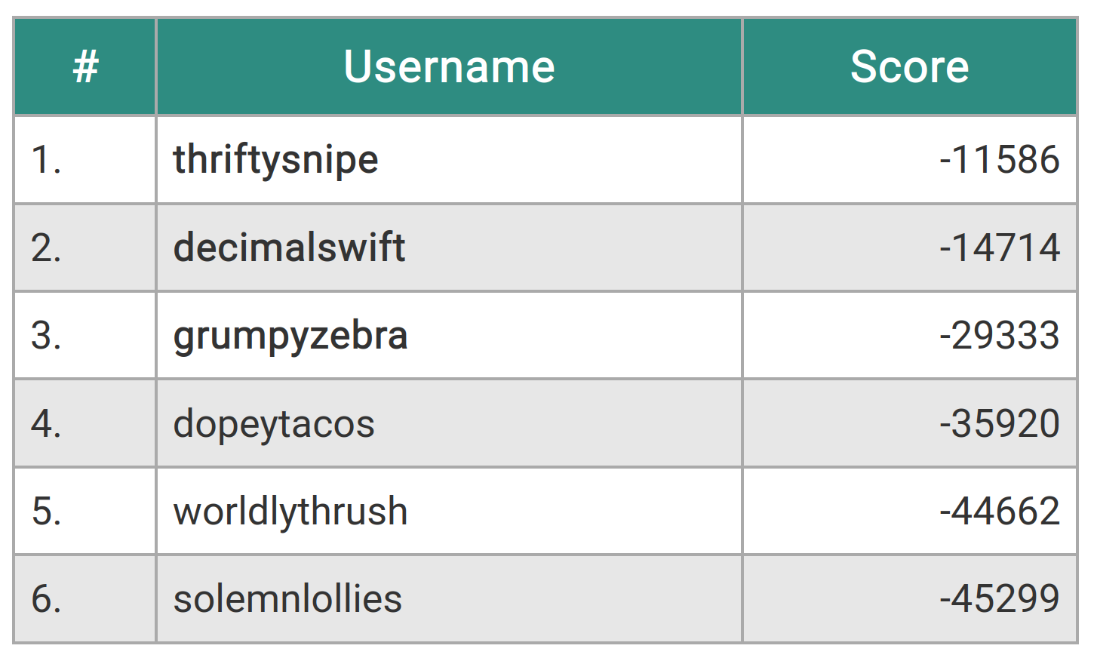This screenshot has height=664, width=1094.
Task: Click the Score column header
Action: click(909, 66)
